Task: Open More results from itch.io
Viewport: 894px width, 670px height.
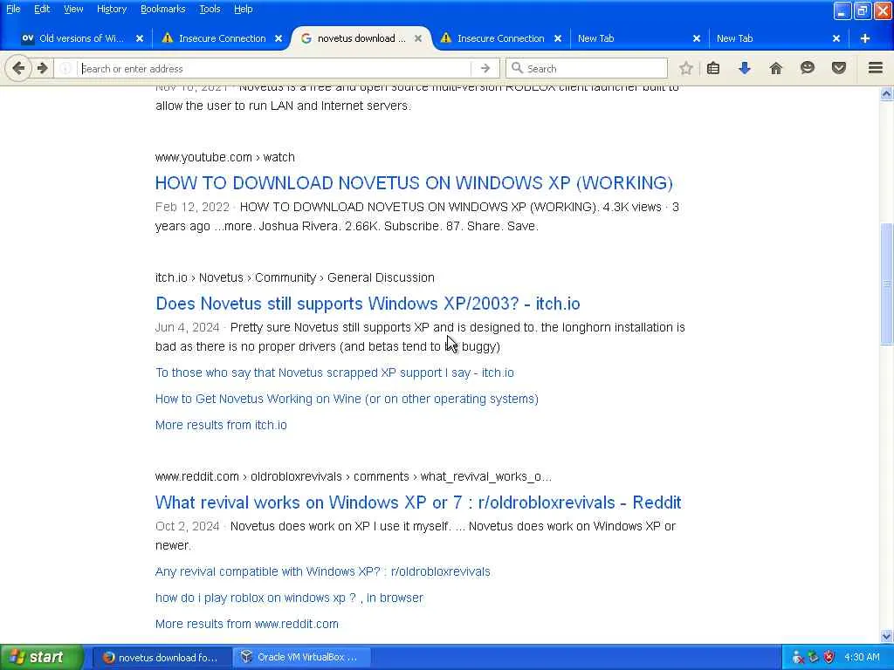Action: (221, 425)
